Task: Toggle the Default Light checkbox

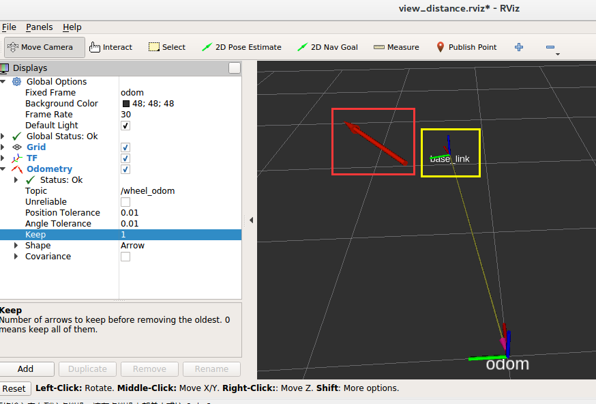Action: tap(125, 126)
